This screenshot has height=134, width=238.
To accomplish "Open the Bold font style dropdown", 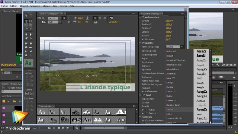I will point(60,22).
